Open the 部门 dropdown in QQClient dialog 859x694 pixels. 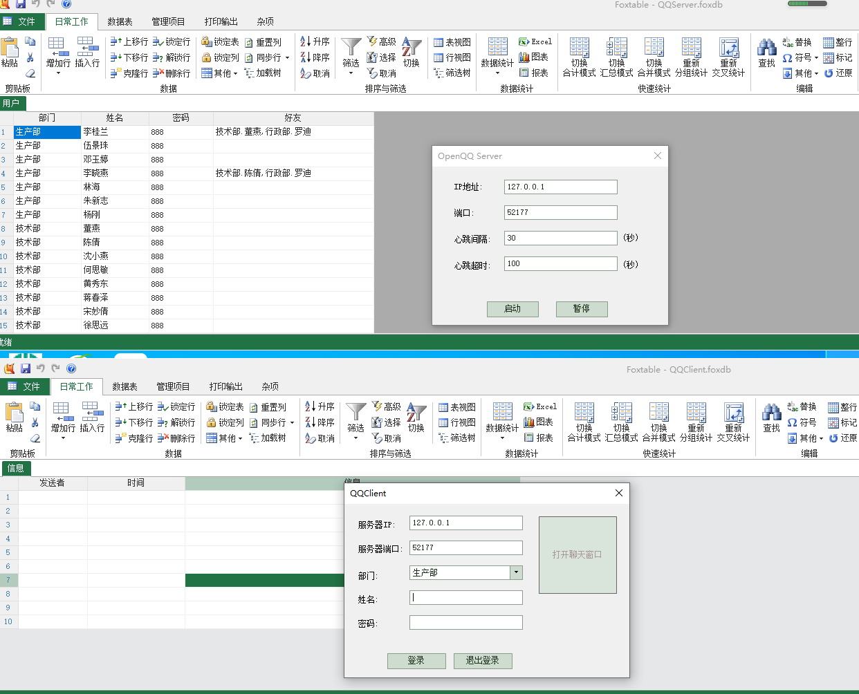pyautogui.click(x=516, y=572)
